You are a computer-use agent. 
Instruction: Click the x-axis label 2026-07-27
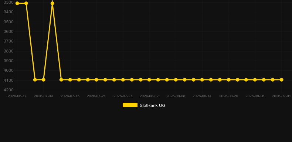123,96
